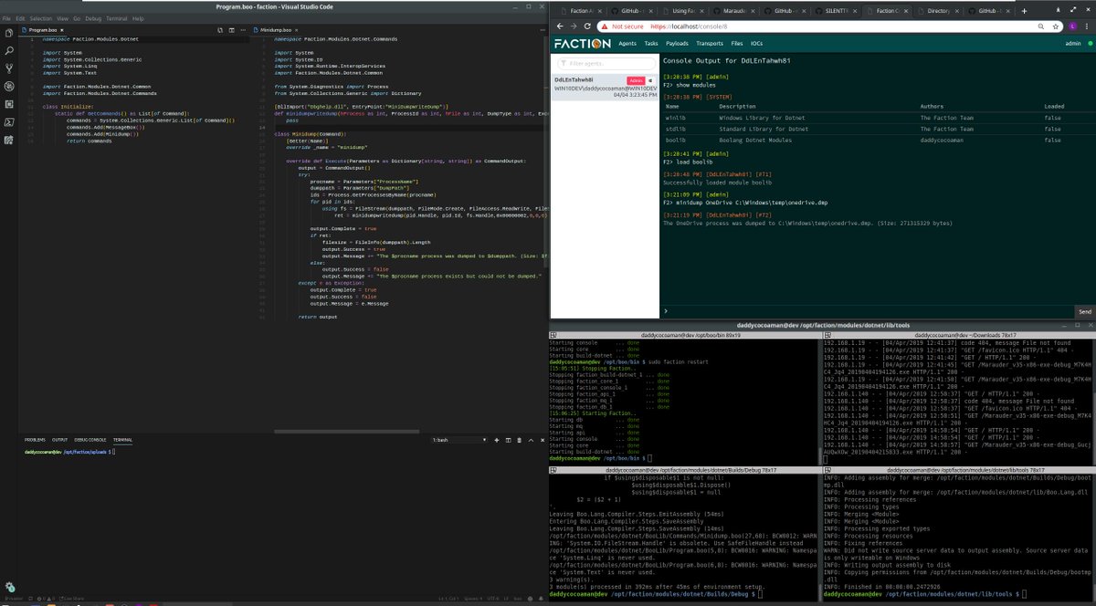Image resolution: width=1096 pixels, height=606 pixels.
Task: Open the '1: bash' terminal selector dropdown
Action: tap(460, 440)
